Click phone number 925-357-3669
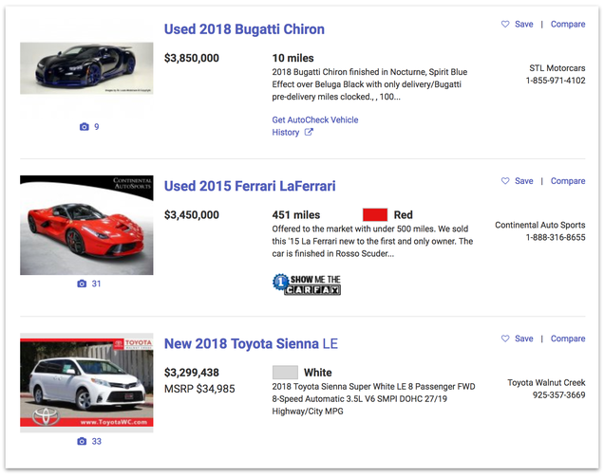Image resolution: width=604 pixels, height=476 pixels. click(x=559, y=395)
